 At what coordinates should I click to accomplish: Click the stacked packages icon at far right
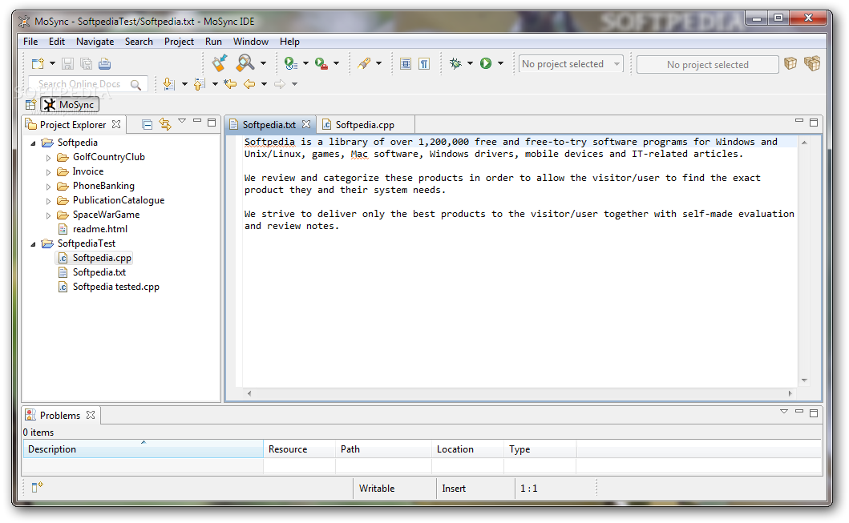(x=812, y=64)
